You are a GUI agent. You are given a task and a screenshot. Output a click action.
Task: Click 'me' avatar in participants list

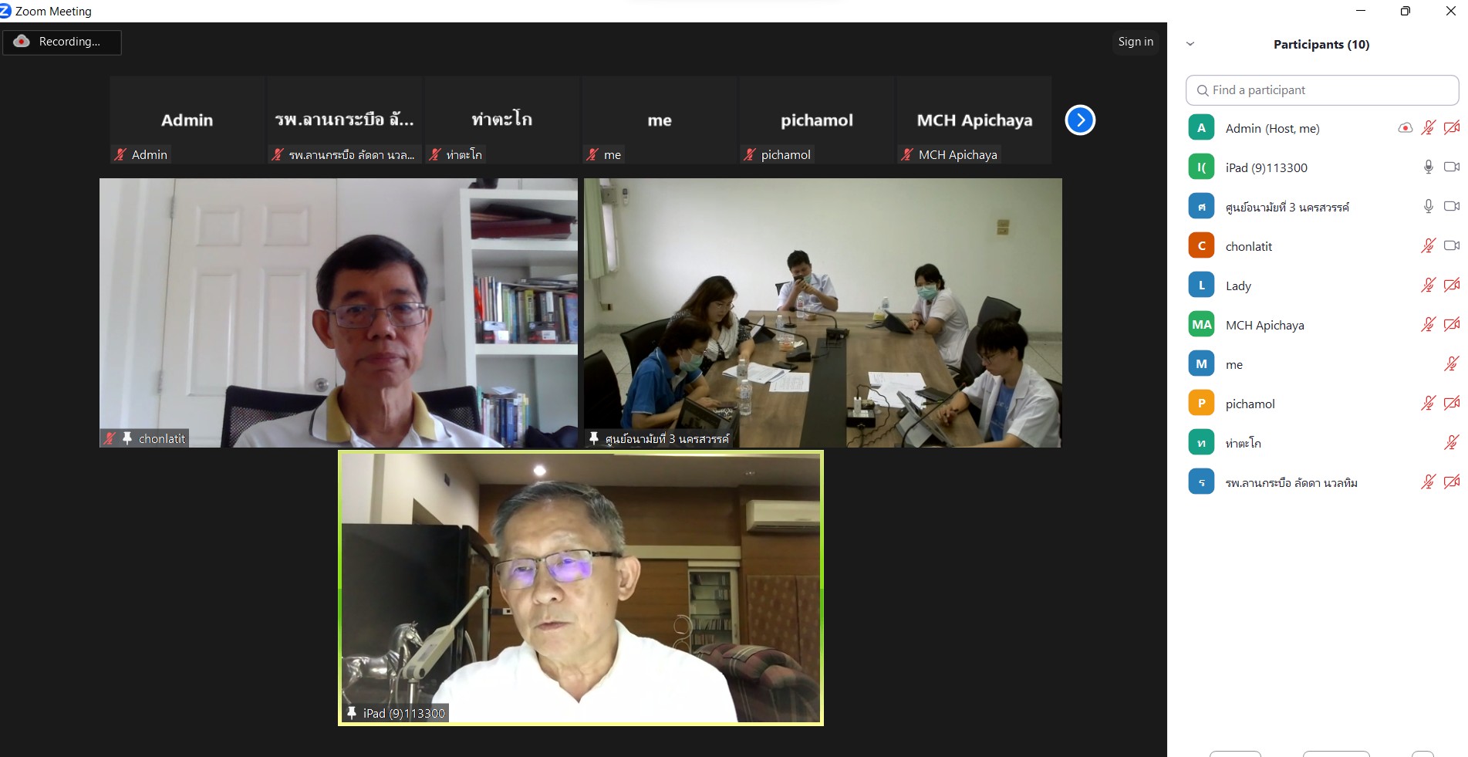[1201, 364]
